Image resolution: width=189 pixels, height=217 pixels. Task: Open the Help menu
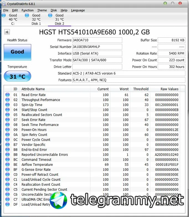[64, 10]
